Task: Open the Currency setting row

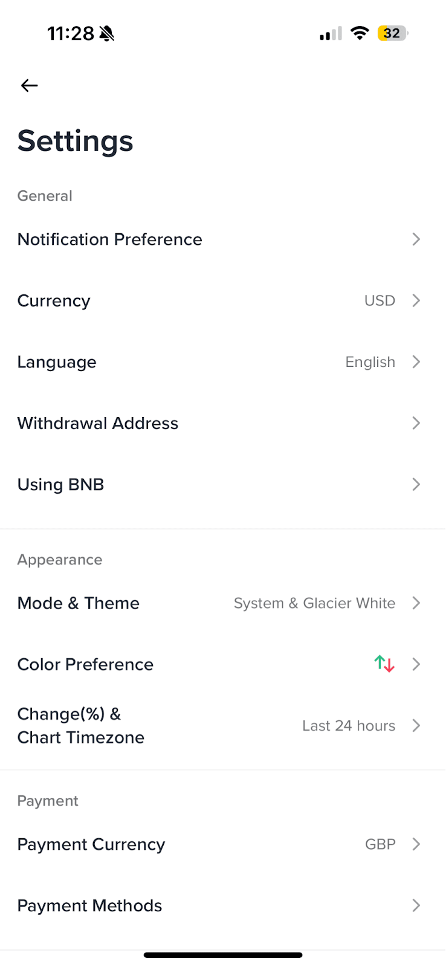Action: coord(223,300)
